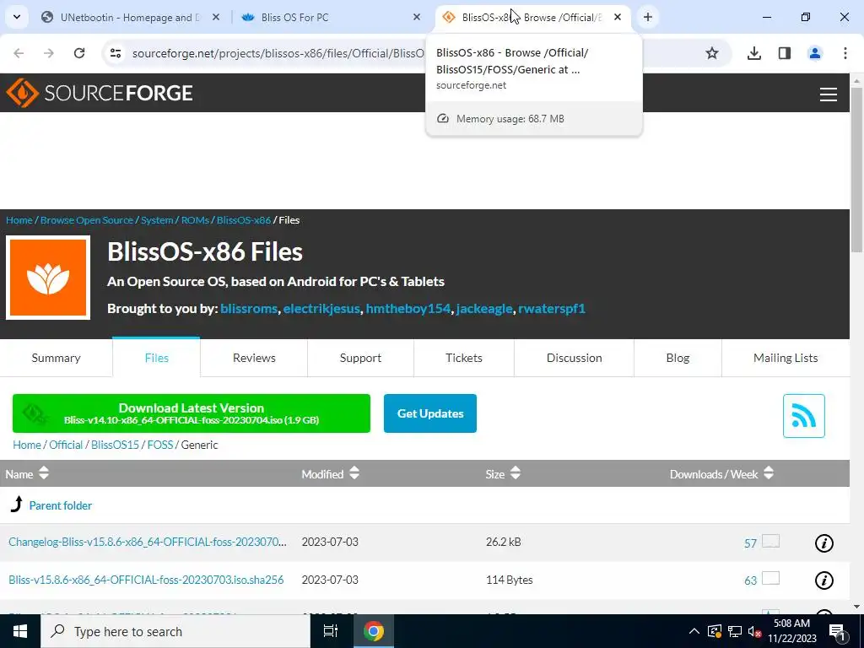Click the SourceForge logo
The height and width of the screenshot is (648, 864).
100,93
